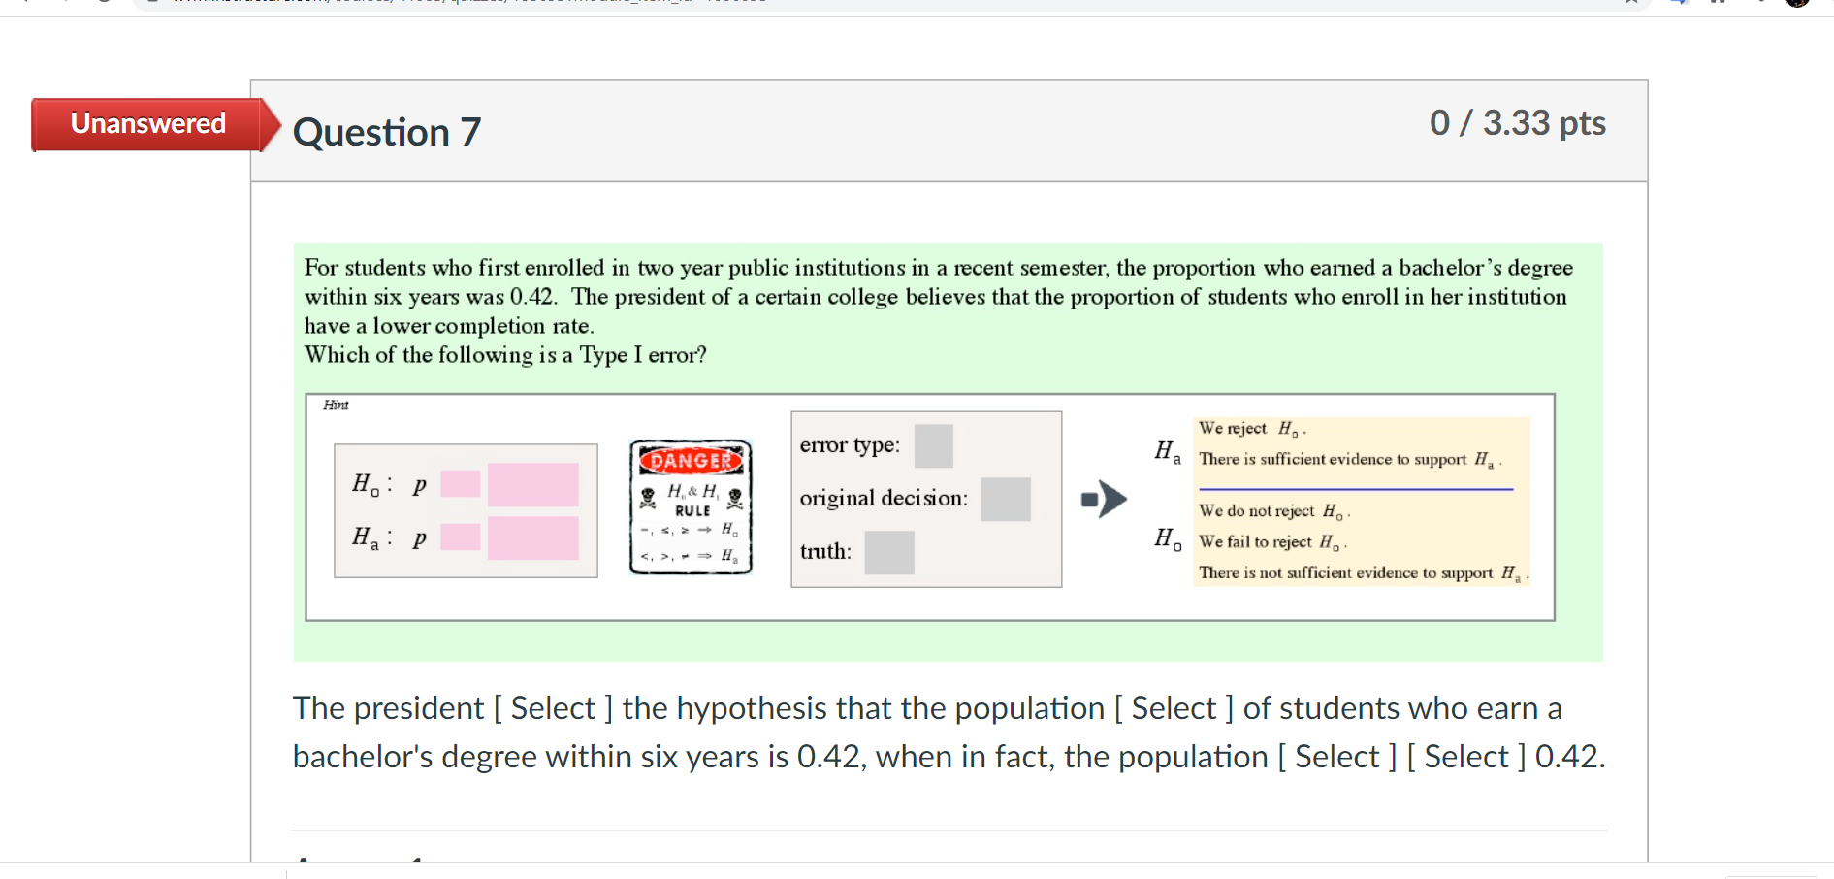Viewport: 1834px width, 879px height.
Task: Click the "Question 7" heading
Action: [386, 132]
